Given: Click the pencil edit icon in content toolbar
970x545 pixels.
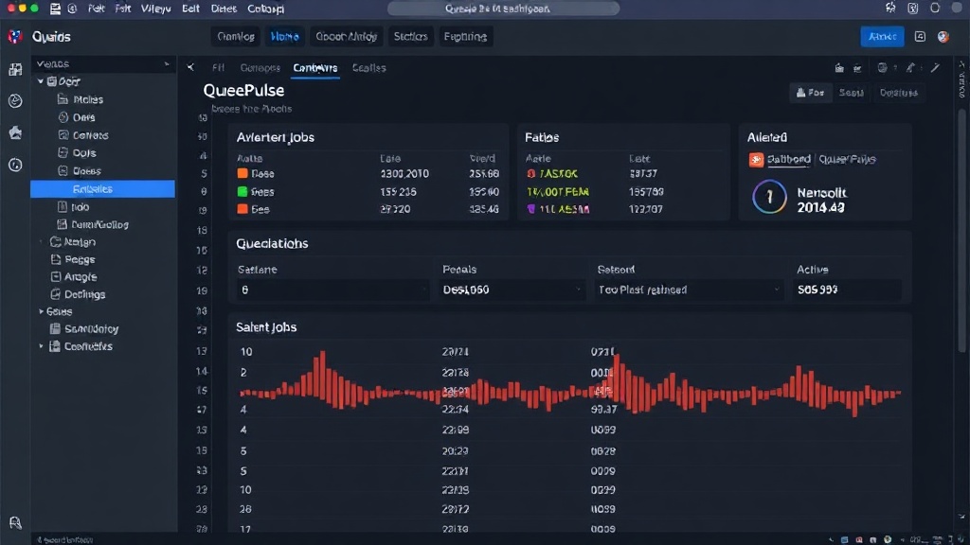Looking at the screenshot, I should [935, 67].
